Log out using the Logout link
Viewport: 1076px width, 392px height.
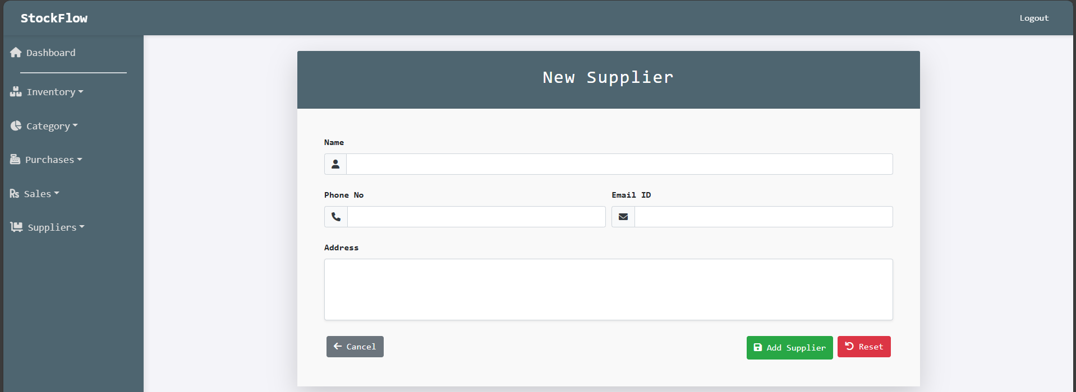(1033, 18)
